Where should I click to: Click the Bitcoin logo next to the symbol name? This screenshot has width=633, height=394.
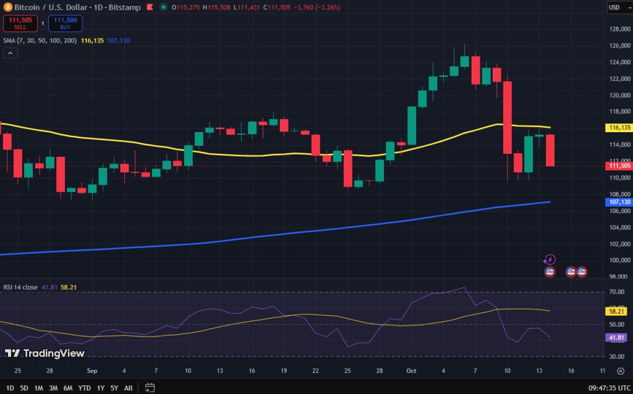[x=7, y=7]
